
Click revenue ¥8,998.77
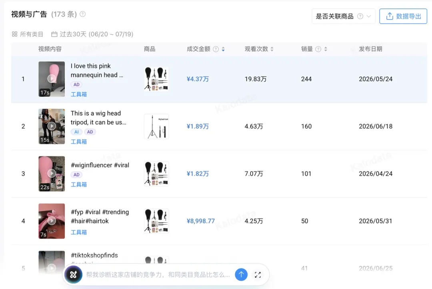pyautogui.click(x=200, y=221)
